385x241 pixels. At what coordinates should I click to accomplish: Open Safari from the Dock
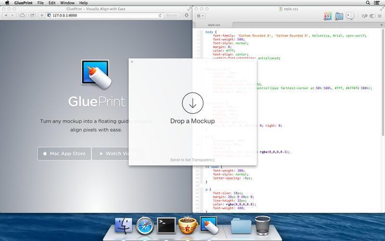tap(145, 226)
